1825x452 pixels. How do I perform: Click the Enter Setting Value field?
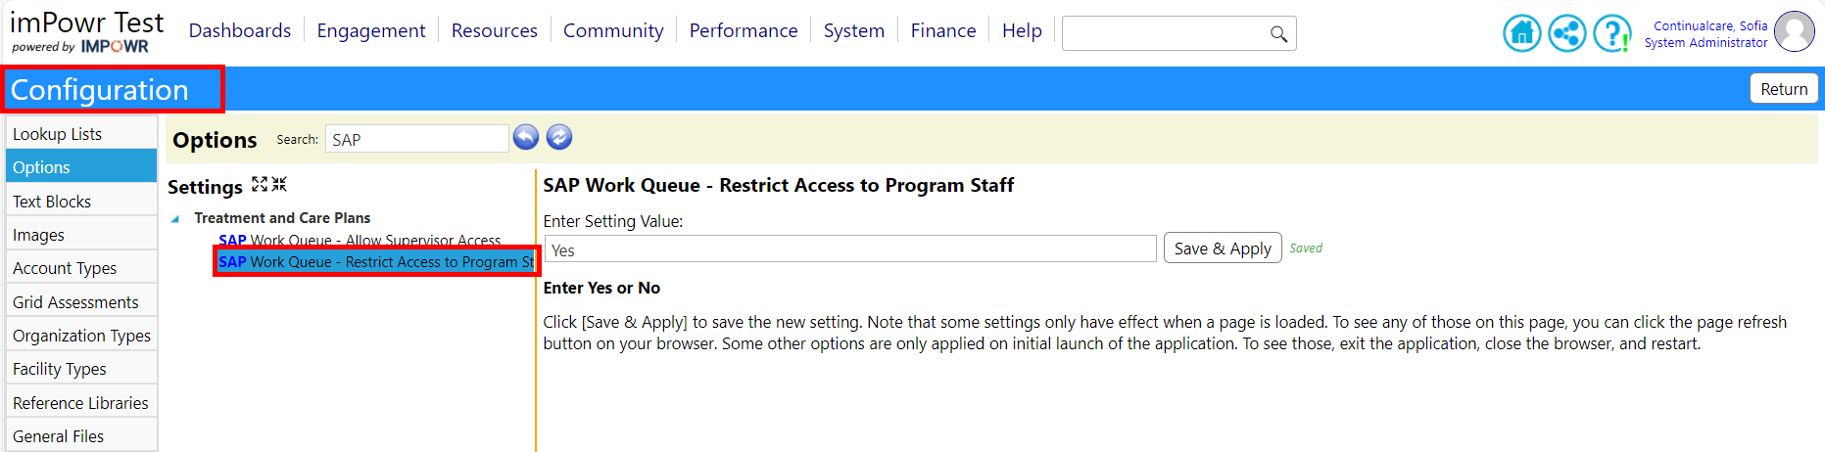click(x=850, y=249)
